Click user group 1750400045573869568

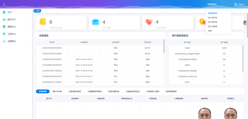point(187,71)
